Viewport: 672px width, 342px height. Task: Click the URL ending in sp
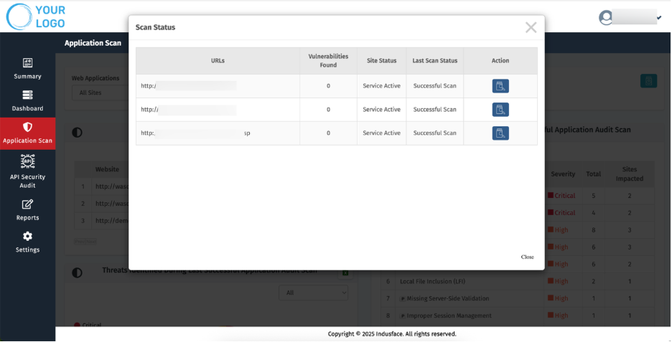pyautogui.click(x=195, y=133)
